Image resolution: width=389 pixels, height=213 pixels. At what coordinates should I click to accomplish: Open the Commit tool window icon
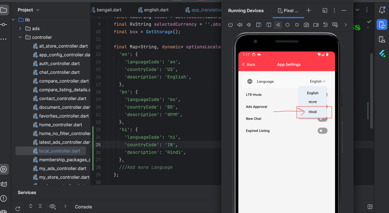(x=3, y=25)
